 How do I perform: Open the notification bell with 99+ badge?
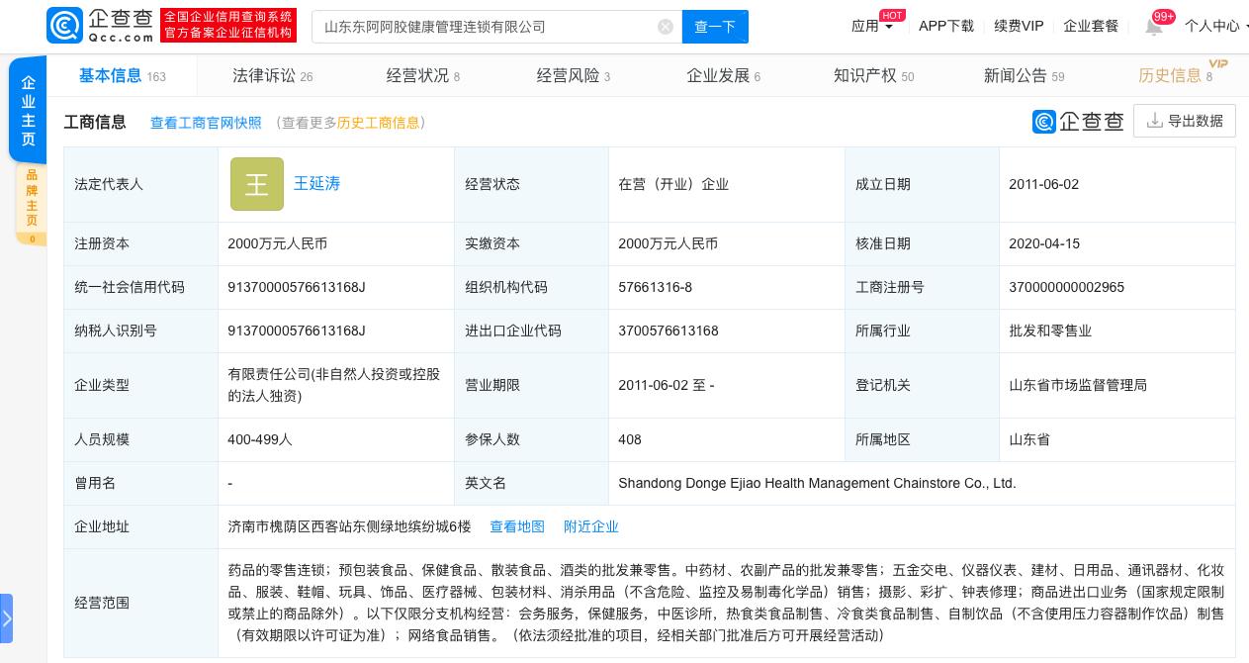pos(1154,26)
